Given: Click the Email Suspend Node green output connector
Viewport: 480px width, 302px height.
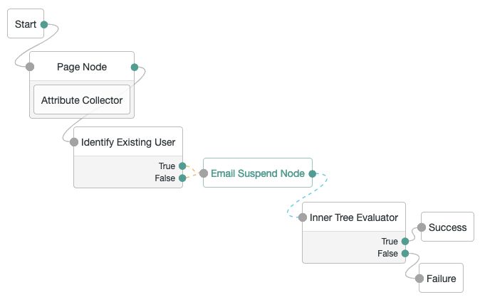Looking at the screenshot, I should 312,174.
